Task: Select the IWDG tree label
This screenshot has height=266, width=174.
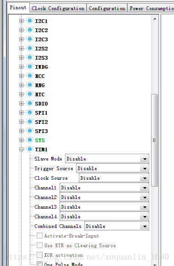Action: click(42, 67)
